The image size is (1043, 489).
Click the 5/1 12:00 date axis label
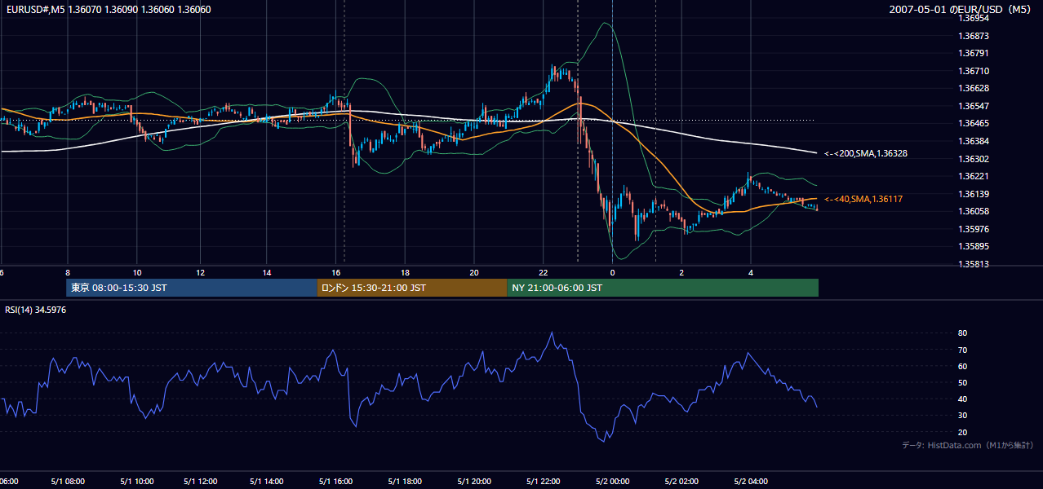(x=200, y=482)
